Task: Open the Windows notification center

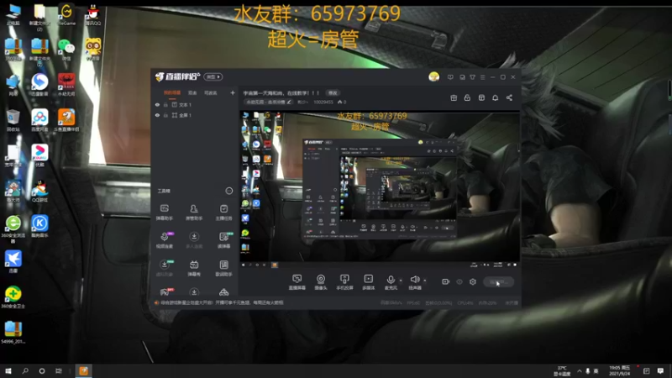Action: [660, 370]
